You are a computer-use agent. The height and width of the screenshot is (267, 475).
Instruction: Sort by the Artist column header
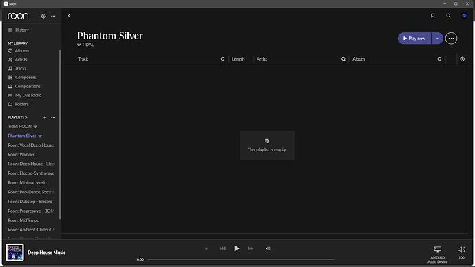point(262,59)
